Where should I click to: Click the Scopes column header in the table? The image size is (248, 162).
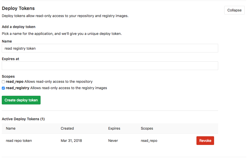pyautogui.click(x=147, y=128)
